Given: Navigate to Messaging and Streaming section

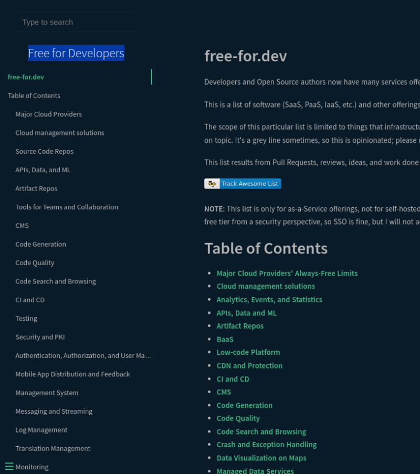Looking at the screenshot, I should [x=54, y=412].
